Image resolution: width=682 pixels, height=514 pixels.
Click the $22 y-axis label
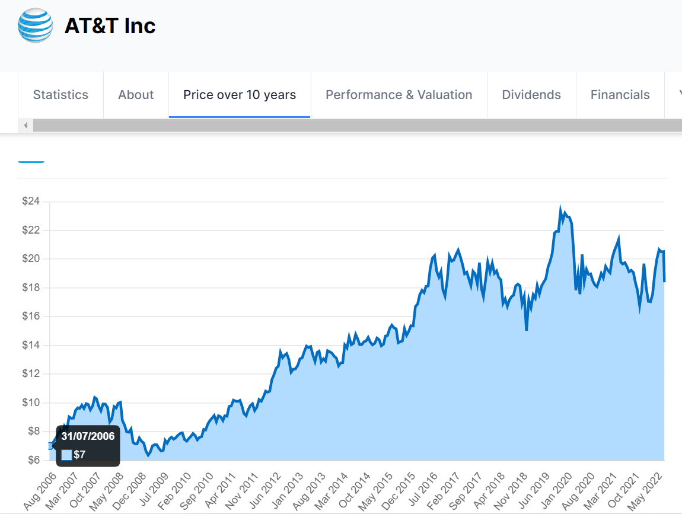point(31,230)
